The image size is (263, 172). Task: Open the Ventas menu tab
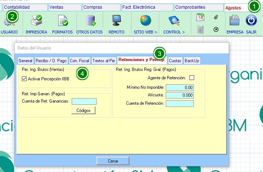click(65, 7)
